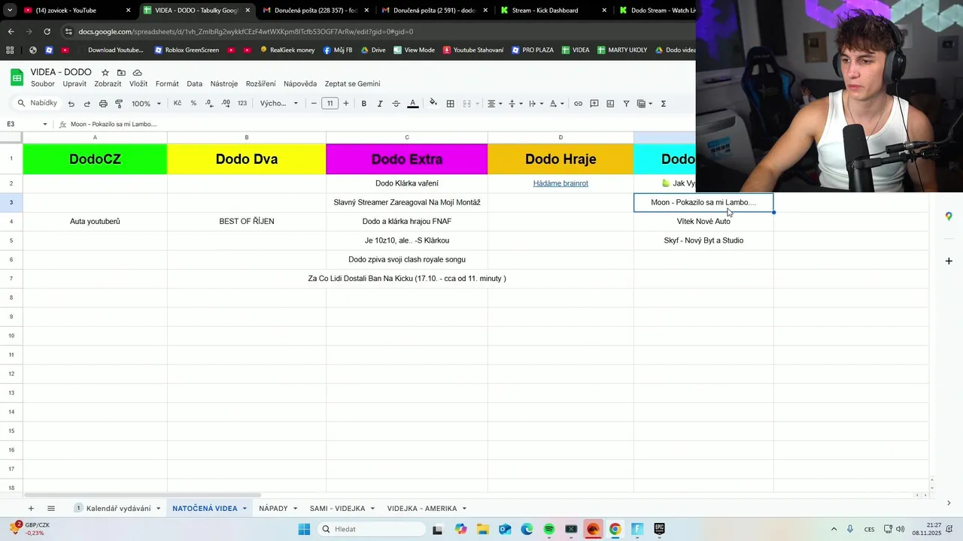Star the VIDEA - DODO document
The width and height of the screenshot is (963, 541).
(x=105, y=72)
